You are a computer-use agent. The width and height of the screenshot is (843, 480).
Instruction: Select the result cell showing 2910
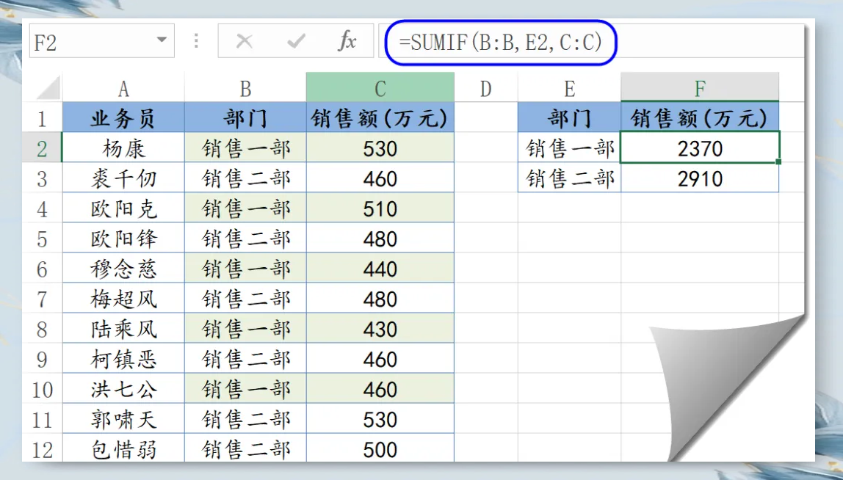point(700,178)
